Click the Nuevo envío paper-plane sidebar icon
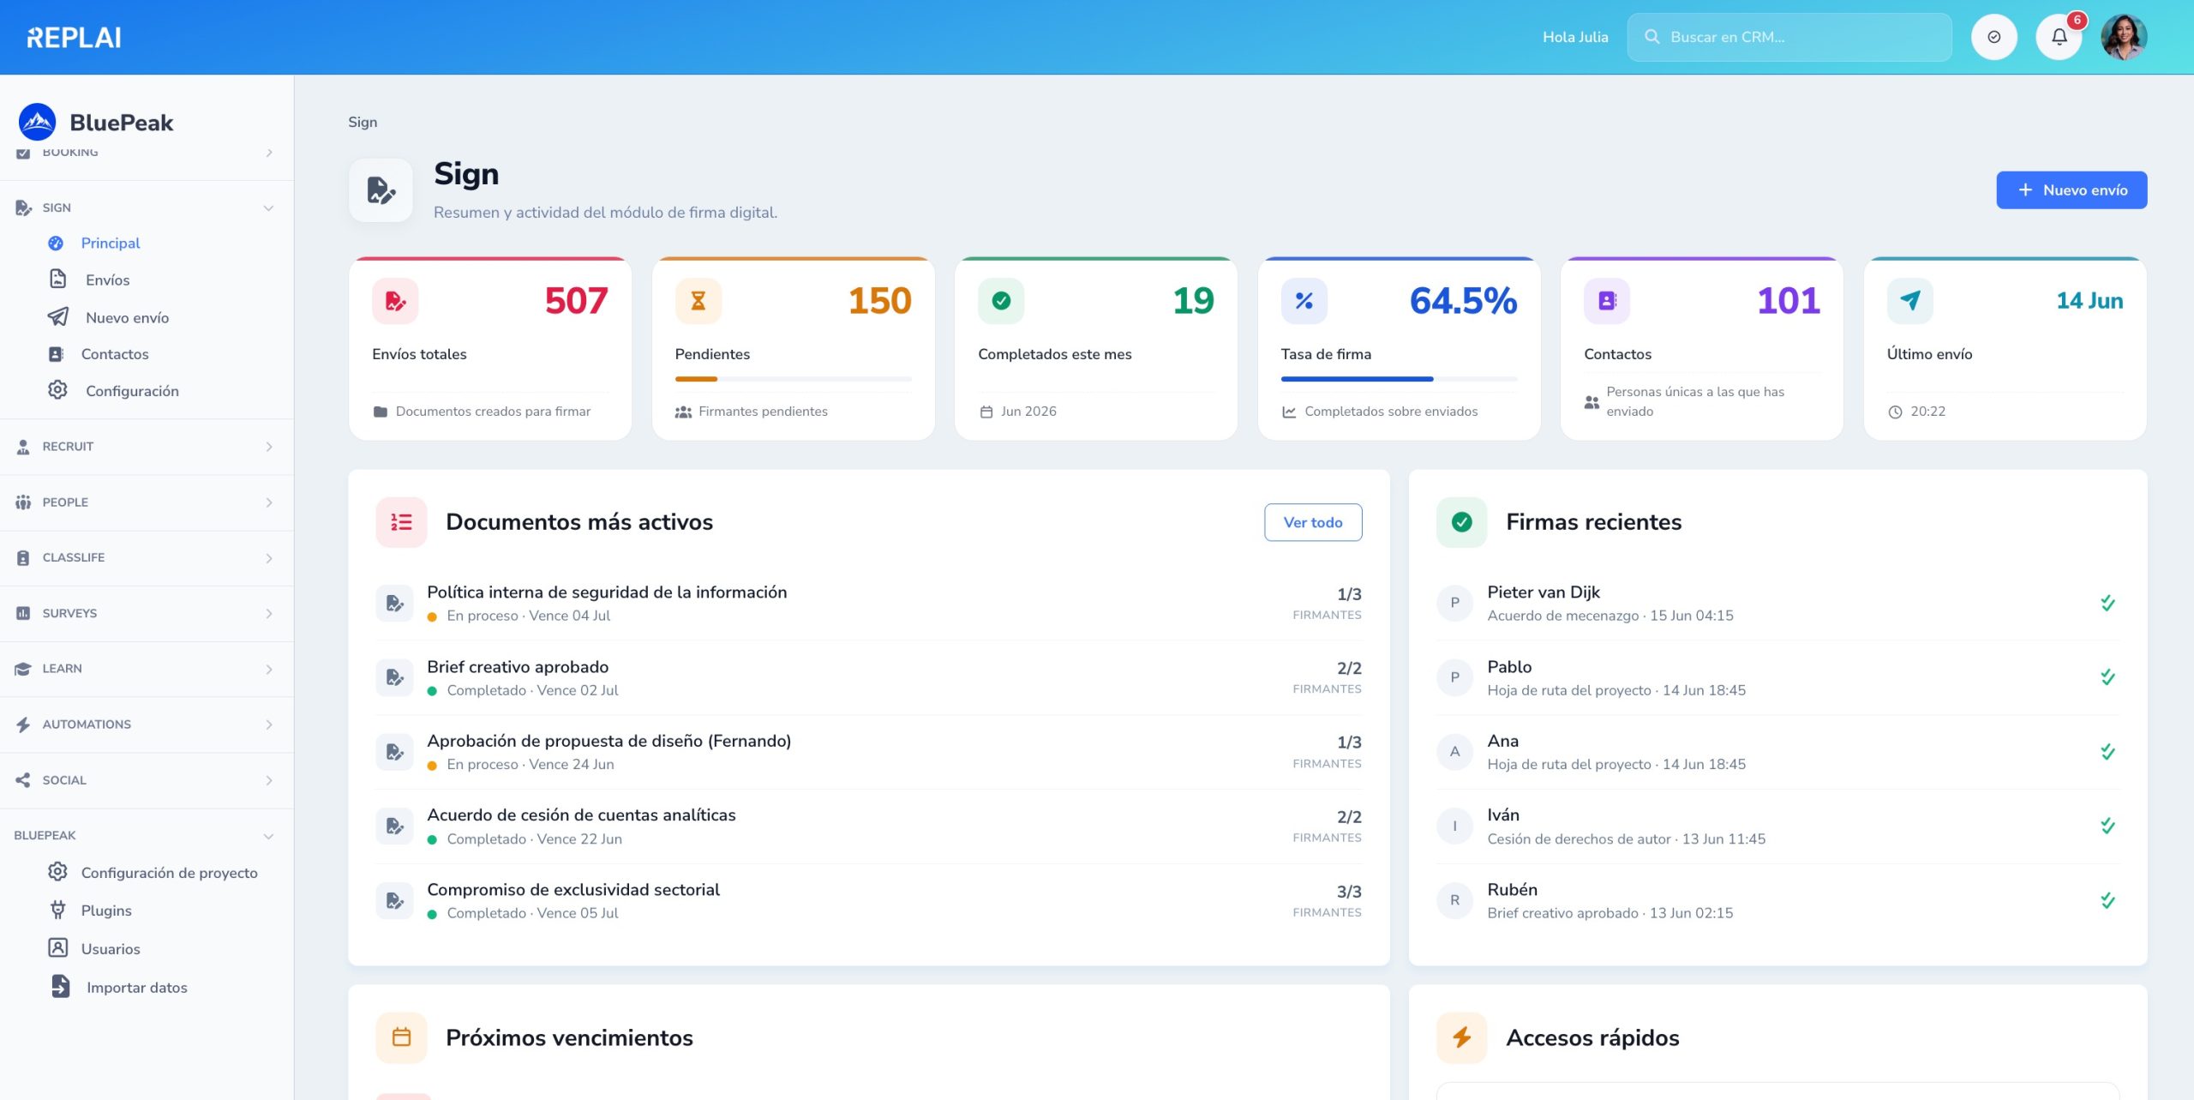Image resolution: width=2194 pixels, height=1100 pixels. (57, 316)
